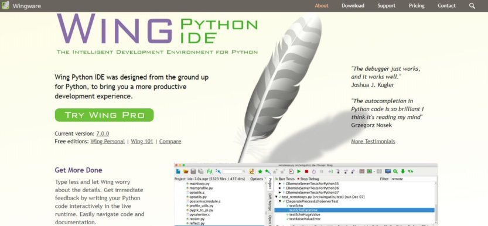Image resolution: width=488 pixels, height=226 pixels.
Task: Click the blue monitor icon in toolbar
Action: pos(388,172)
